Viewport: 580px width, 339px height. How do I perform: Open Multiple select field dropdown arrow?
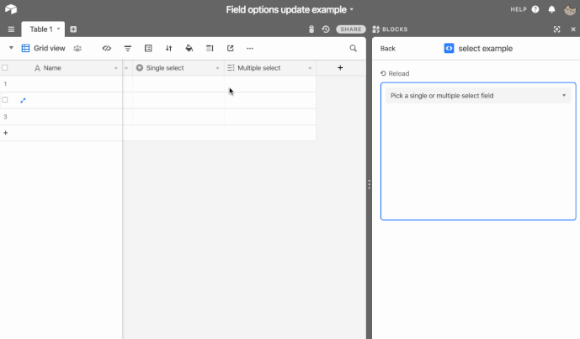(x=310, y=68)
